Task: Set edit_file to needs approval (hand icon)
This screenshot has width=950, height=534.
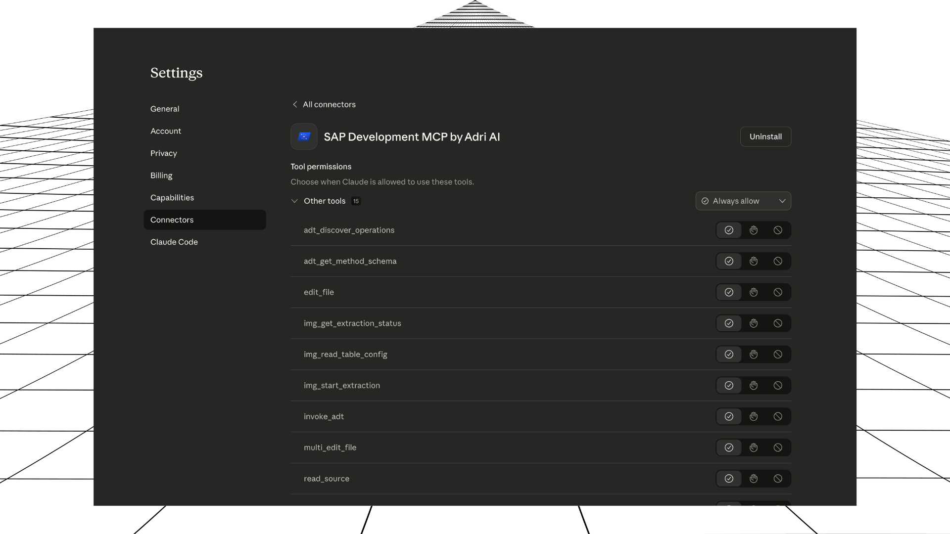Action: pyautogui.click(x=753, y=292)
